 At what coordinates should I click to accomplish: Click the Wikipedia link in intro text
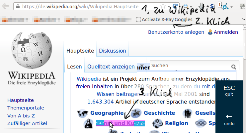pyautogui.click(x=89, y=79)
